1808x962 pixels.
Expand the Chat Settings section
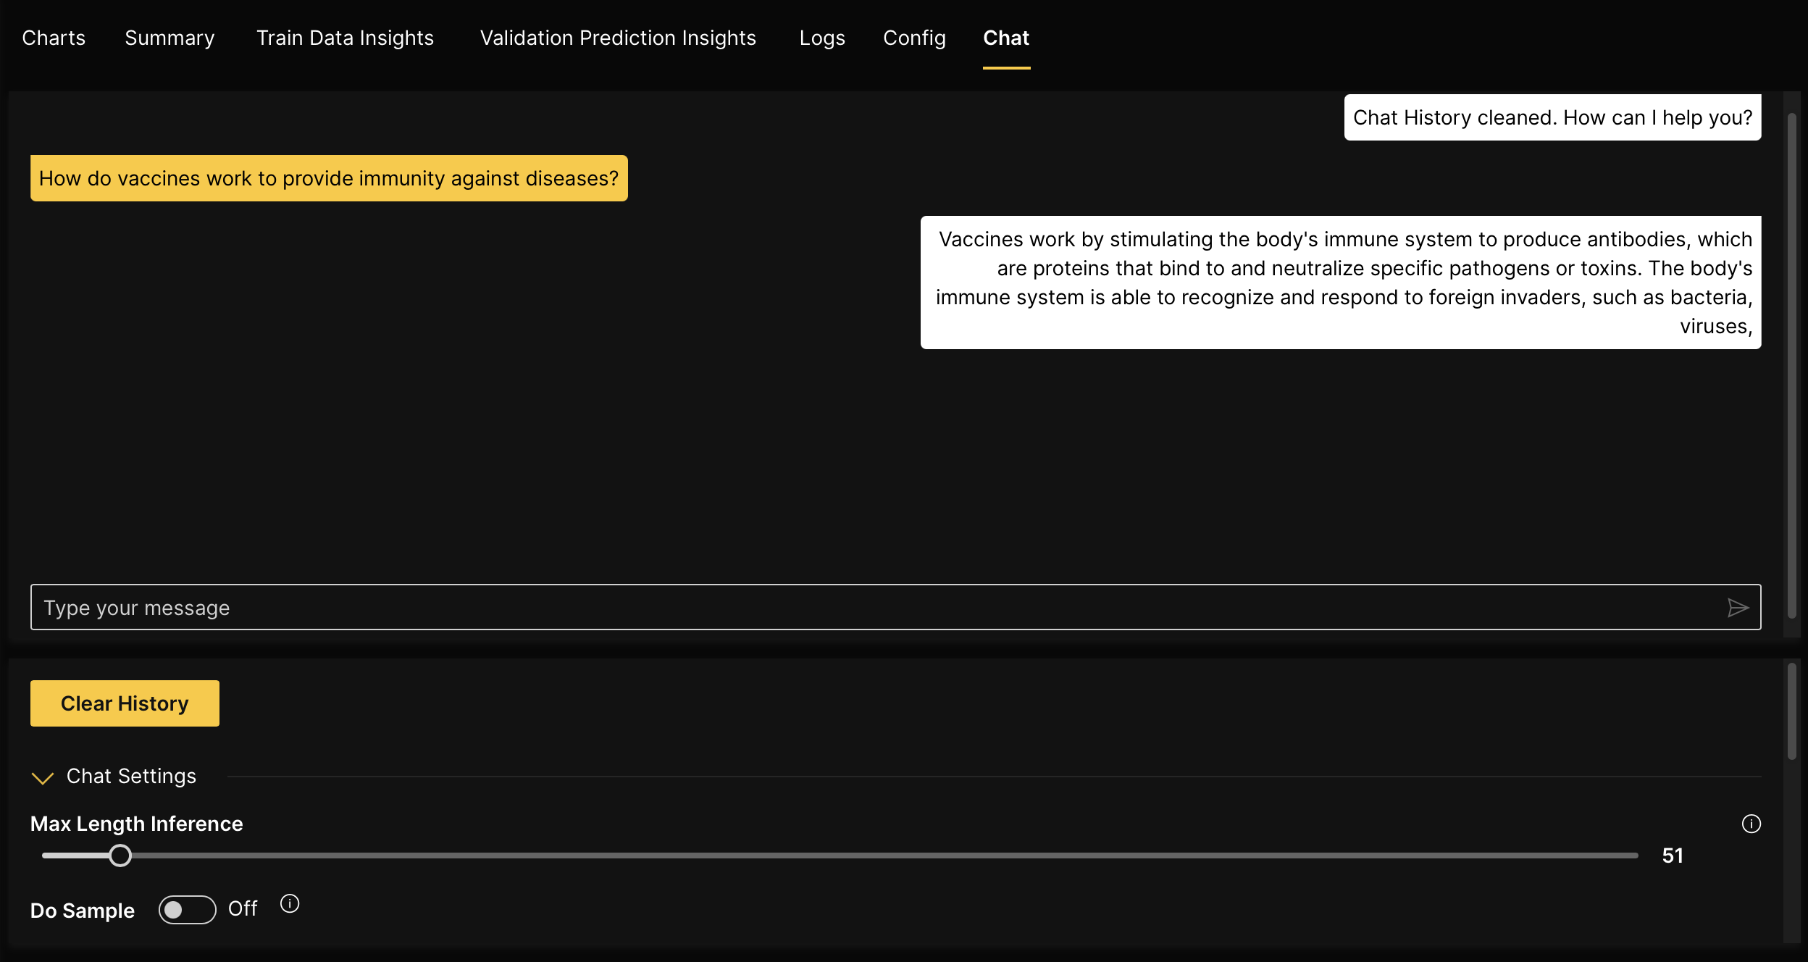point(42,774)
